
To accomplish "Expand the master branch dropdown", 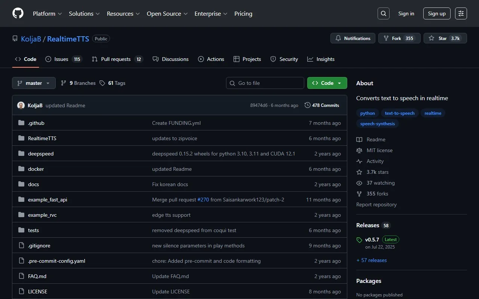I will (34, 83).
